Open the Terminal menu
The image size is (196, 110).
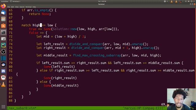28,7
